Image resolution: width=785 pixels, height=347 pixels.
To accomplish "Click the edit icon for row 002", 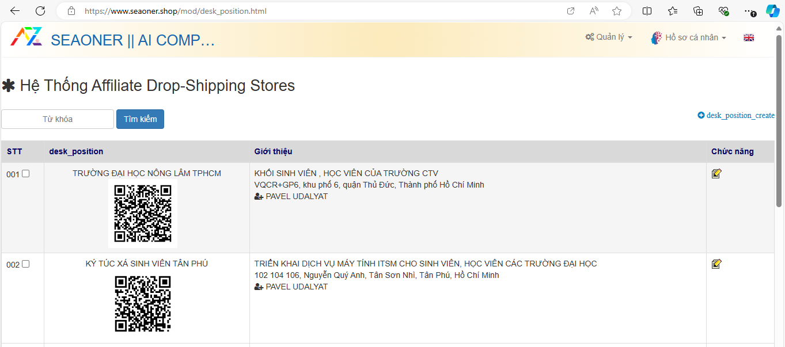I will point(716,264).
